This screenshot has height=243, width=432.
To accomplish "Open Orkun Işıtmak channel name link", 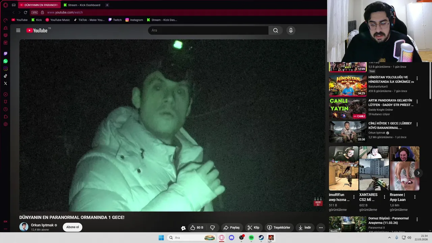I will click(42, 225).
